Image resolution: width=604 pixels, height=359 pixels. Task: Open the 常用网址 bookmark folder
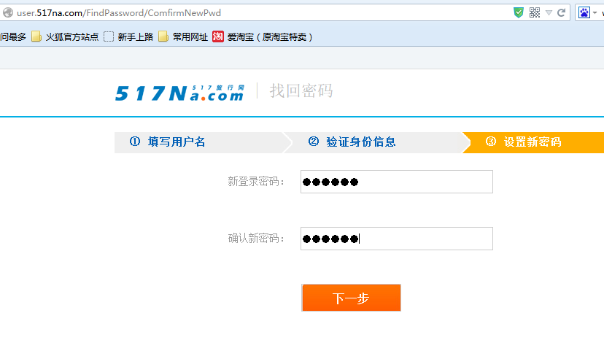(183, 37)
